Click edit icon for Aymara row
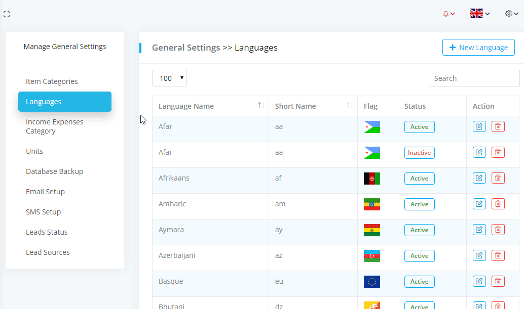The width and height of the screenshot is (524, 309). (x=479, y=230)
